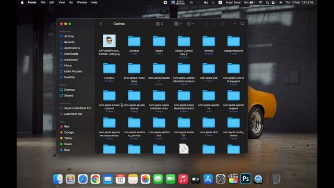Select the com.apple.appstoreagent folder

pyautogui.click(x=233, y=96)
